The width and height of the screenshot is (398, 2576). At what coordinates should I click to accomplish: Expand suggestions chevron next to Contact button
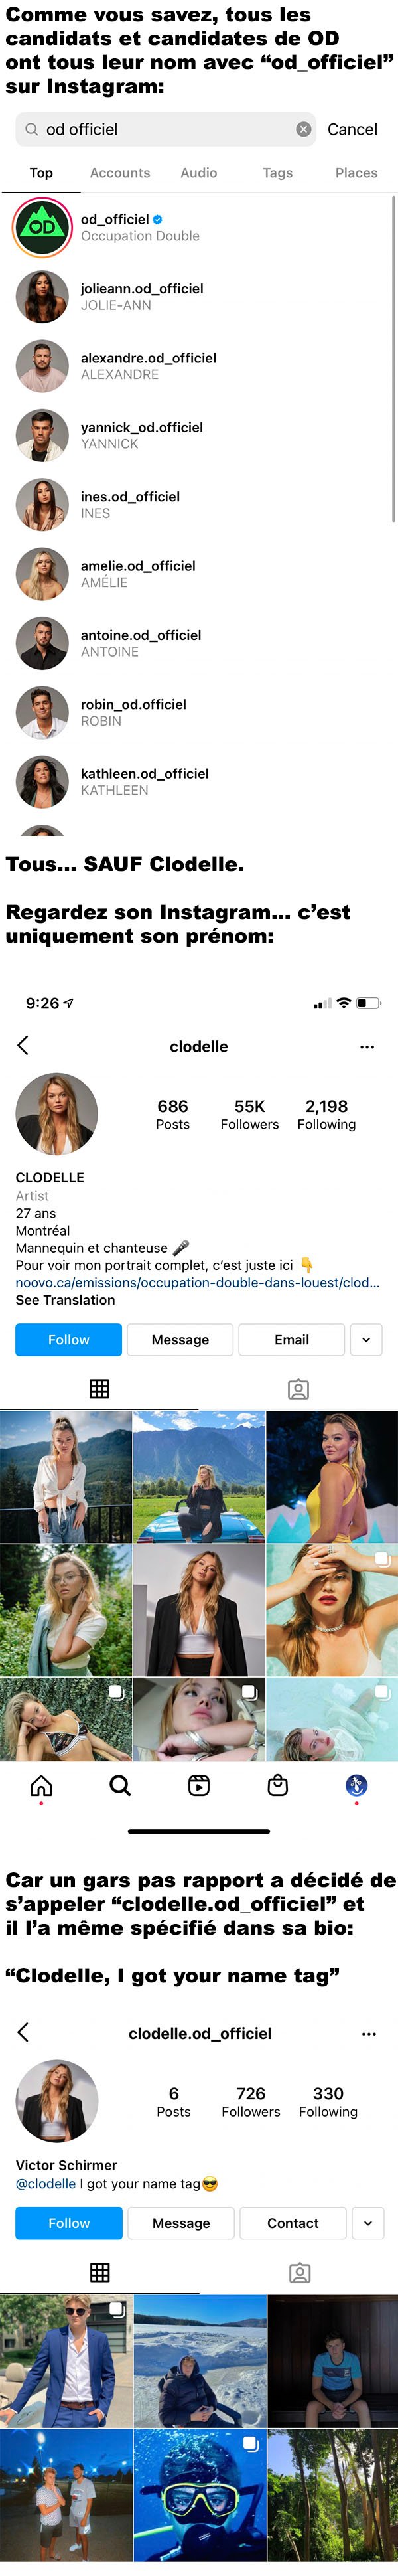(x=368, y=2223)
